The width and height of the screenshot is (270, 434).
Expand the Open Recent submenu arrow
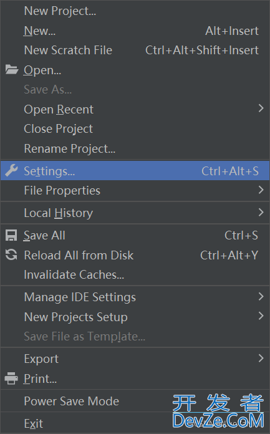(x=261, y=109)
